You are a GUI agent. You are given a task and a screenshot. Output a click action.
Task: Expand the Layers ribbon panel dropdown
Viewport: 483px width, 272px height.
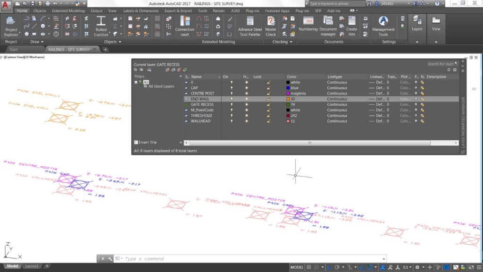[417, 42]
